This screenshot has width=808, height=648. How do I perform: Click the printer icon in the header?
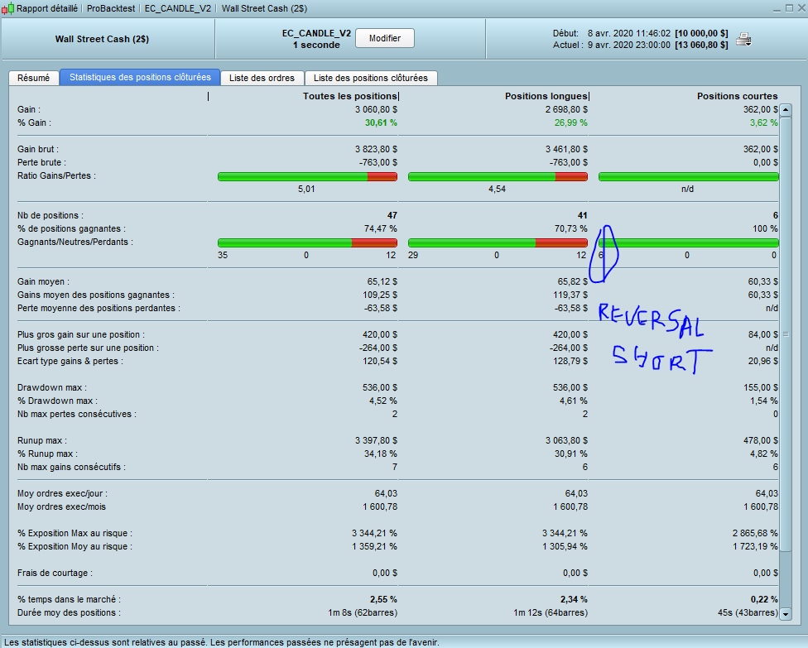coord(743,39)
